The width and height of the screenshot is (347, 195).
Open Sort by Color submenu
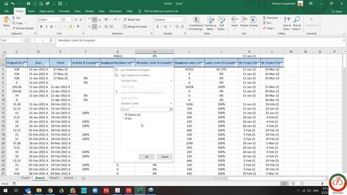tap(144, 81)
